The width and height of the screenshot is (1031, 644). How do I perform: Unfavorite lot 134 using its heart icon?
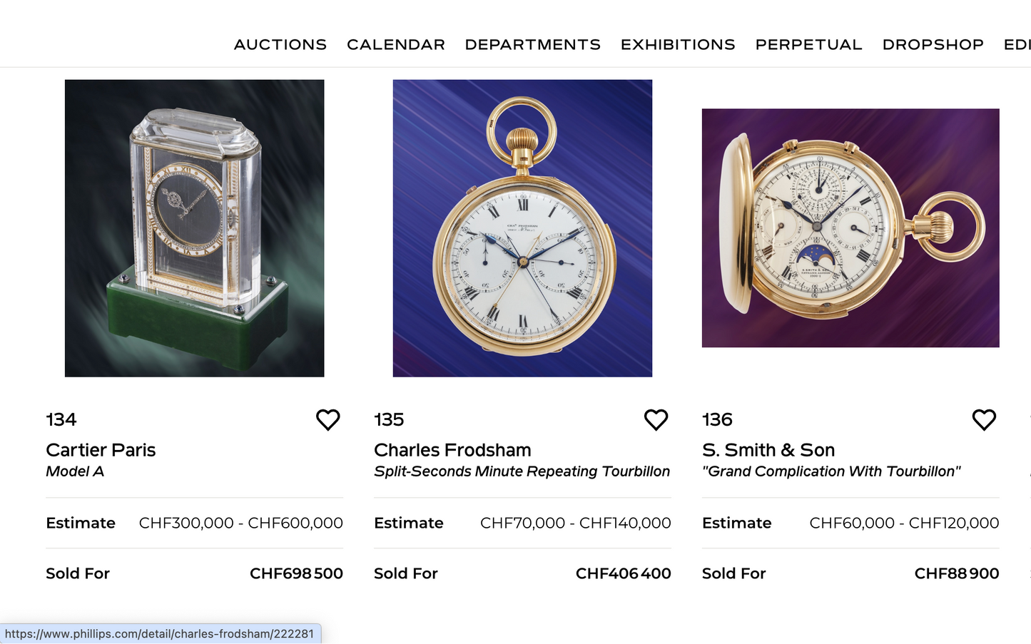point(328,420)
